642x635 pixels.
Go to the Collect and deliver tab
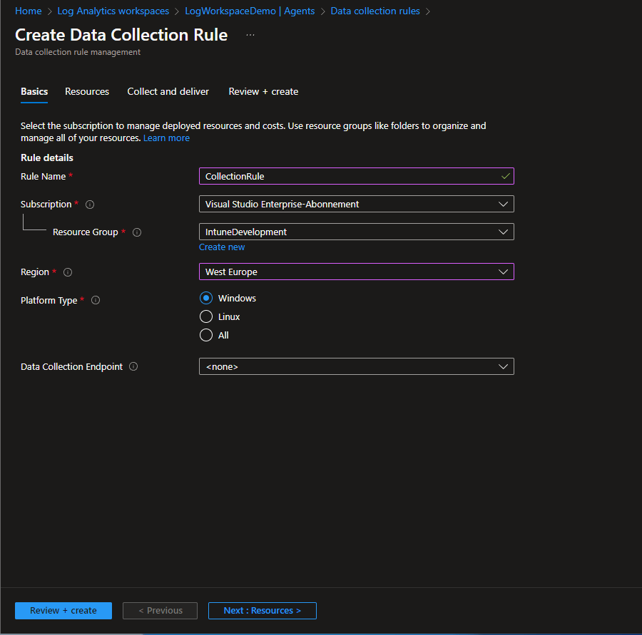(x=168, y=92)
